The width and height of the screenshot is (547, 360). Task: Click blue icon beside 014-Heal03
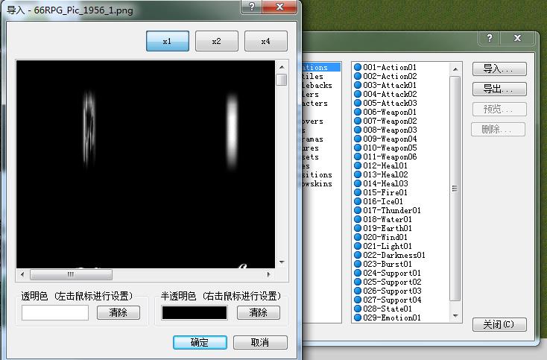[358, 183]
